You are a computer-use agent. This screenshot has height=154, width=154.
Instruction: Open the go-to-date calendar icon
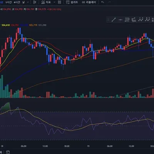pos(8,152)
